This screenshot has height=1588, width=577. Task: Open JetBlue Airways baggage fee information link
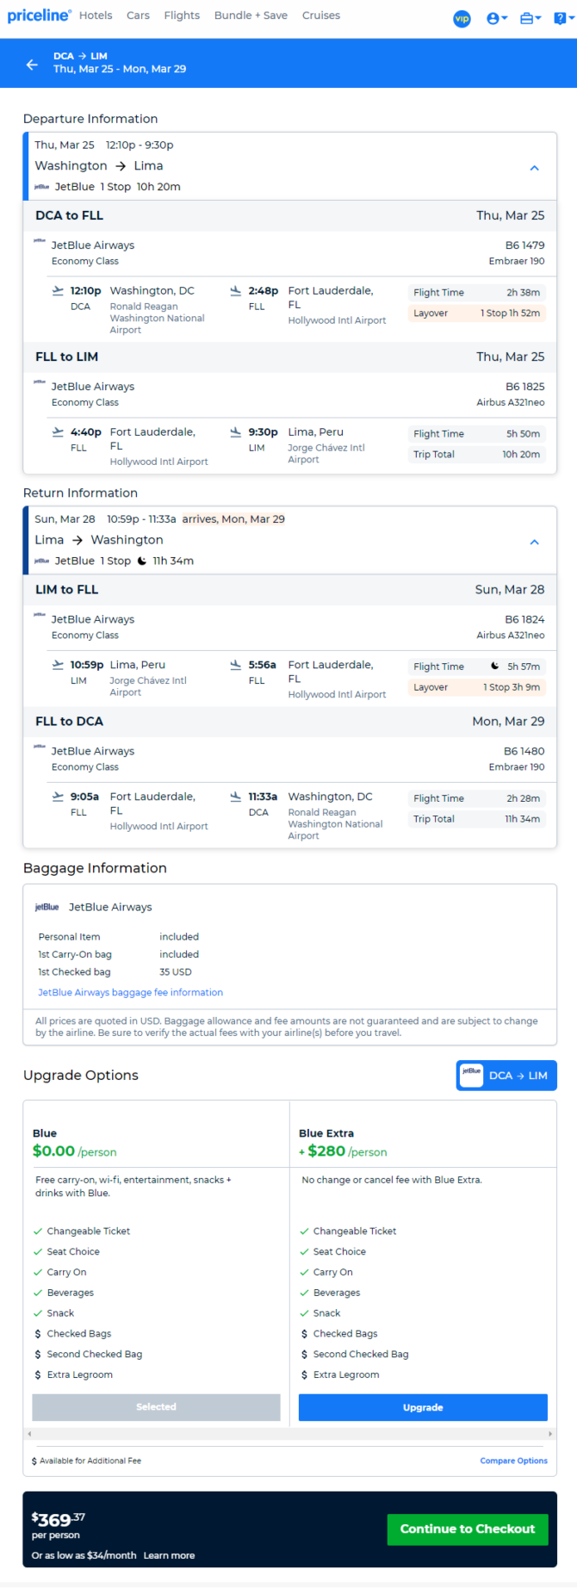(x=130, y=992)
